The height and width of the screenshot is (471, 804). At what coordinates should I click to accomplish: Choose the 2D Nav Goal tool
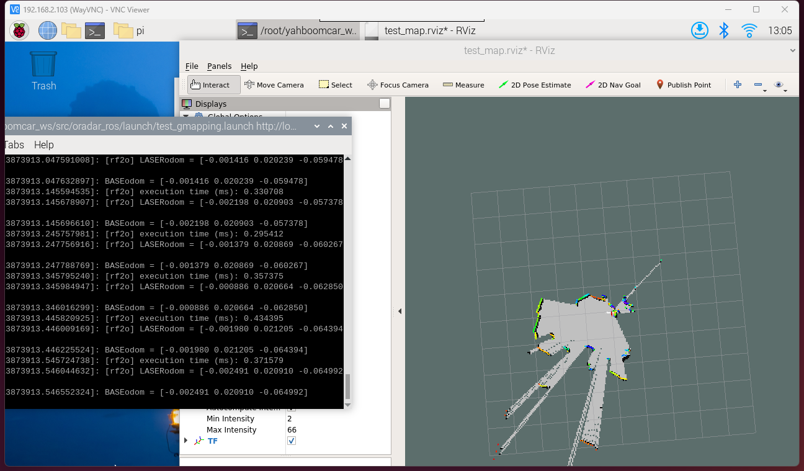(x=613, y=85)
